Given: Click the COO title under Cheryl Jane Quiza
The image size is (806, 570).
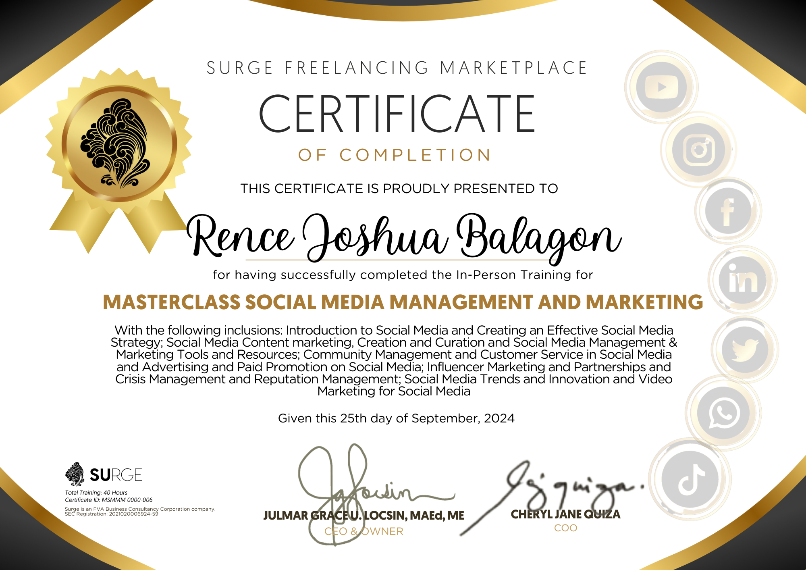Looking at the screenshot, I should click(x=565, y=527).
